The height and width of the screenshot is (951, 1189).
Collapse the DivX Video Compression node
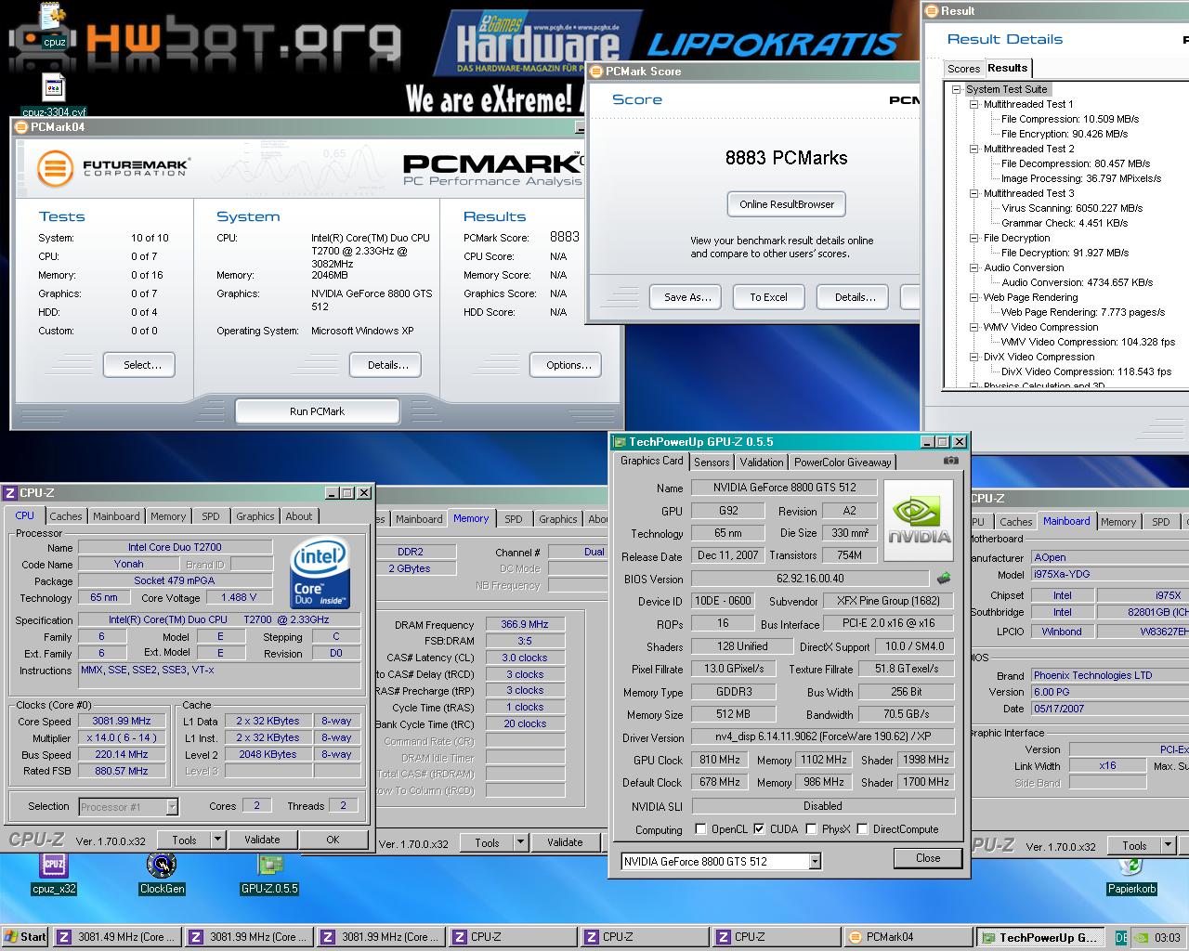pyautogui.click(x=974, y=357)
